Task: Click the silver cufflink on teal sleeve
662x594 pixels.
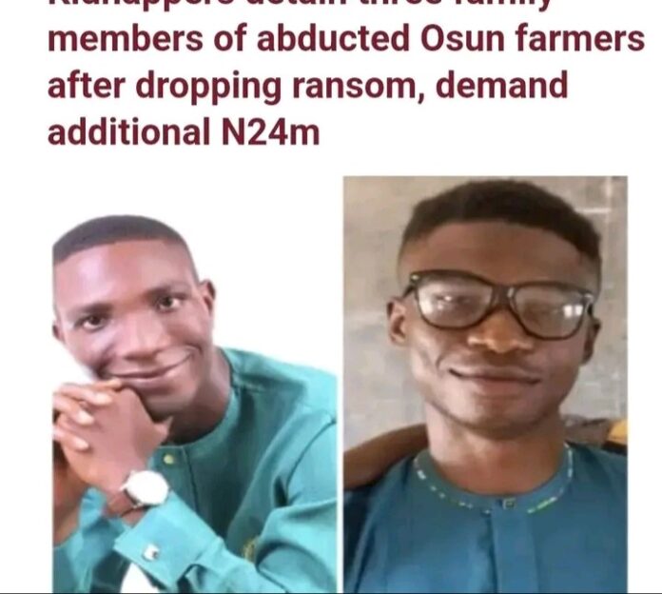Action: (x=150, y=553)
